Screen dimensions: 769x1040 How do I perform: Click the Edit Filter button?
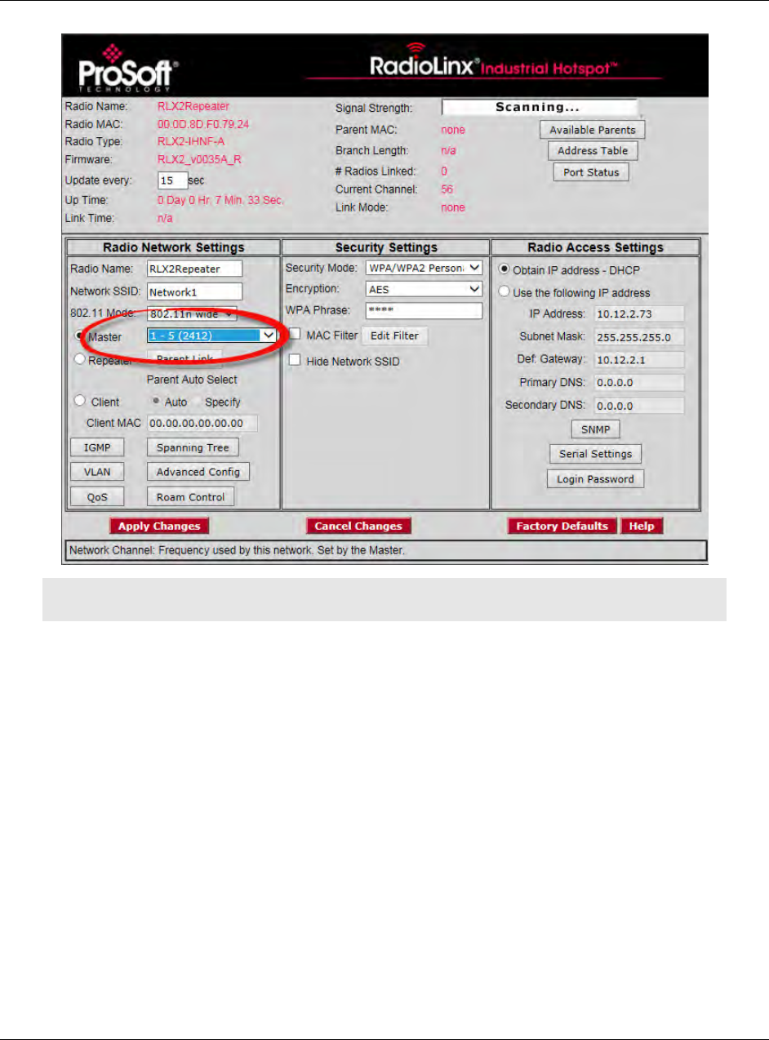coord(394,336)
